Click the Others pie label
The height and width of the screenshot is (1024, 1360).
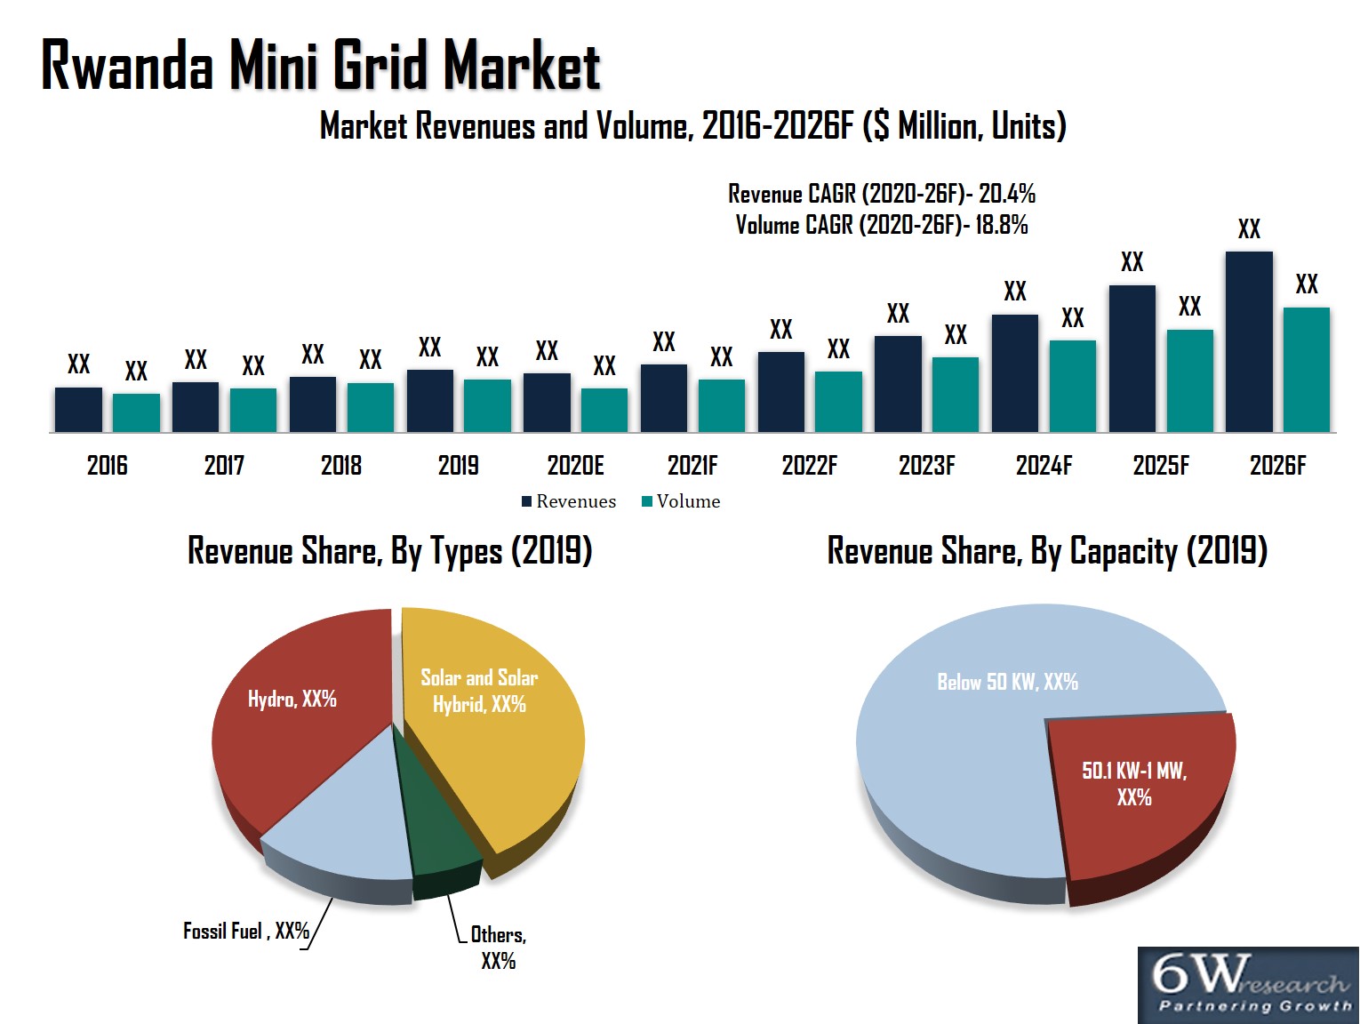pyautogui.click(x=498, y=948)
